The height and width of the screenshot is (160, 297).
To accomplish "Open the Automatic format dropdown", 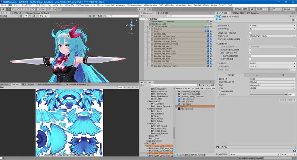I will pyautogui.click(x=272, y=85).
